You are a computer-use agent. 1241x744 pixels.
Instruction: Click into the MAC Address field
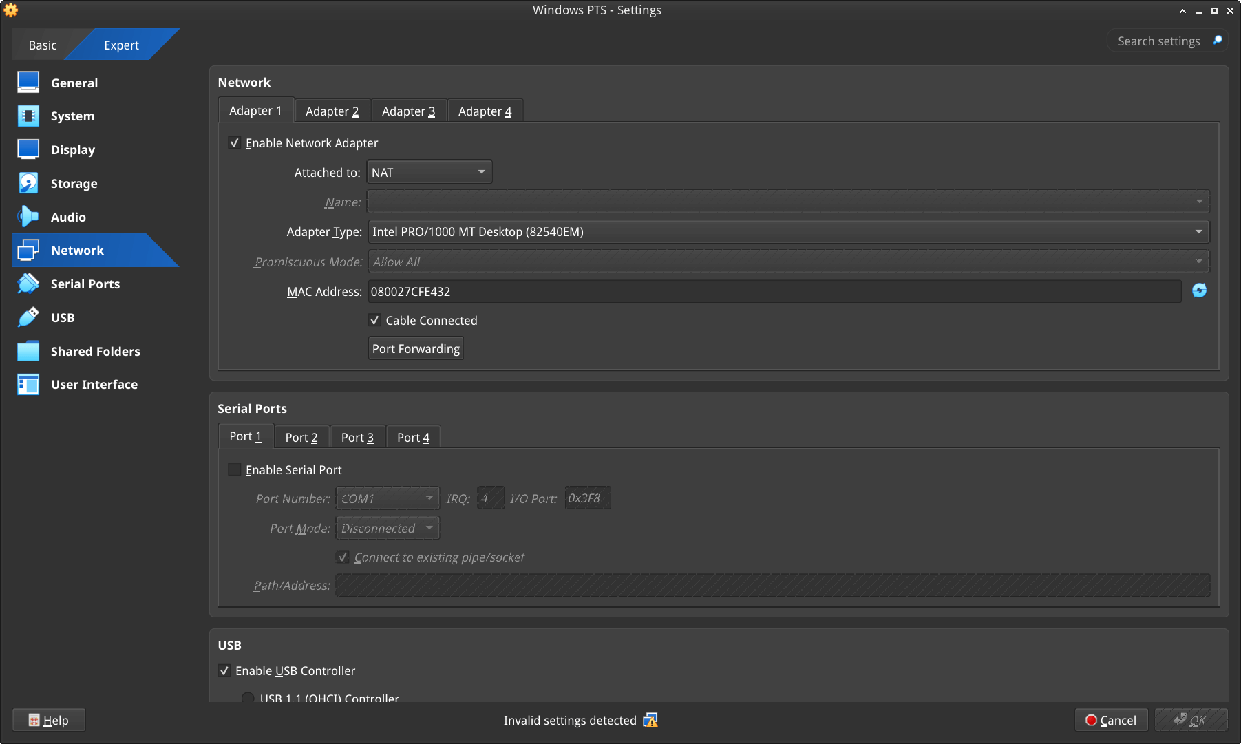[774, 291]
